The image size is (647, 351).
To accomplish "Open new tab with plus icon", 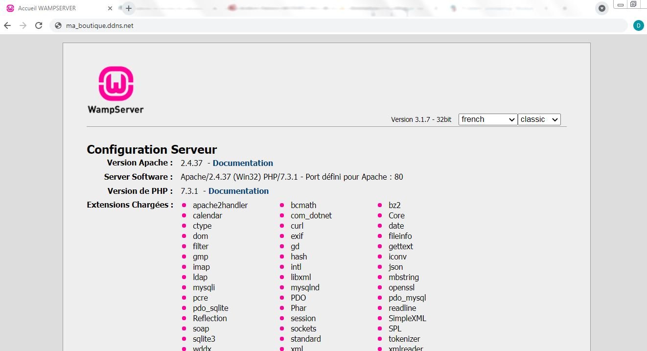I will tap(129, 8).
